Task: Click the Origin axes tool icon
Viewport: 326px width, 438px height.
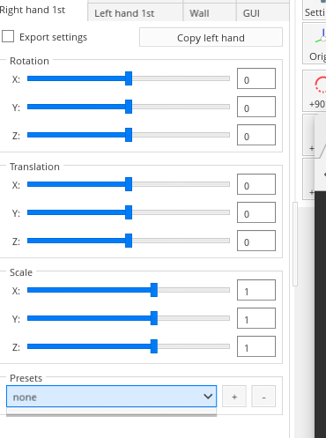Action: click(321, 36)
